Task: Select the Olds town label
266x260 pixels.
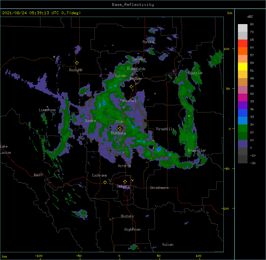Action: coord(120,122)
